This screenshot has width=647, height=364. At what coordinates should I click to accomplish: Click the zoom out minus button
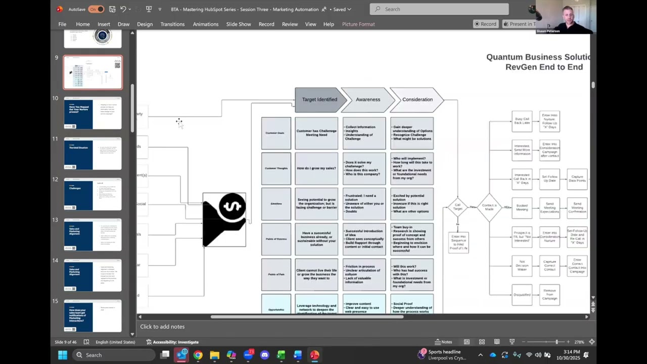pyautogui.click(x=524, y=342)
